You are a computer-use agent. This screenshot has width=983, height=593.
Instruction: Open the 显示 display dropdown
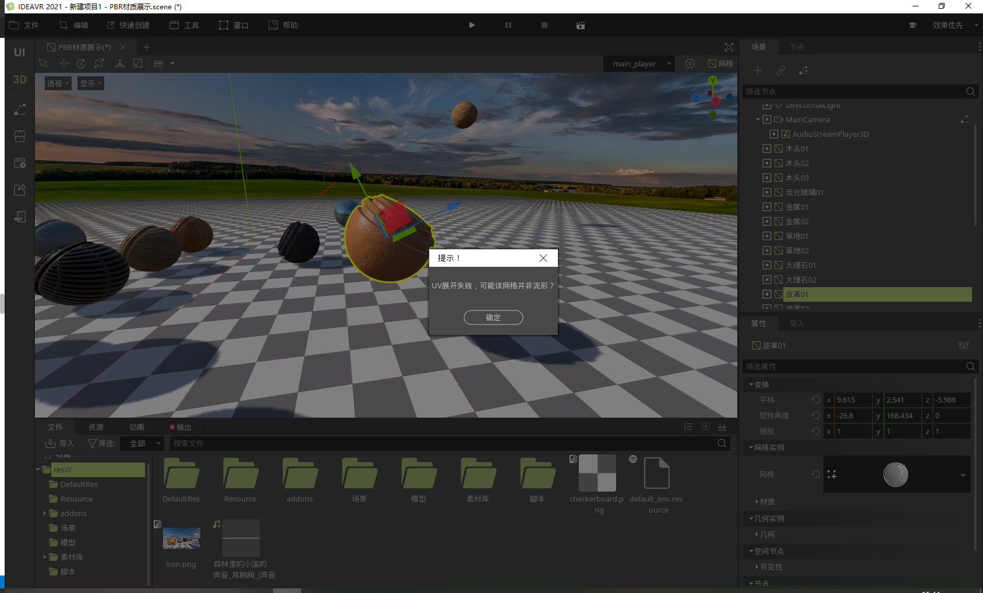90,83
